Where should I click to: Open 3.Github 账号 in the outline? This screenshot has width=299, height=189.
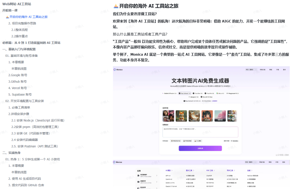18,82
